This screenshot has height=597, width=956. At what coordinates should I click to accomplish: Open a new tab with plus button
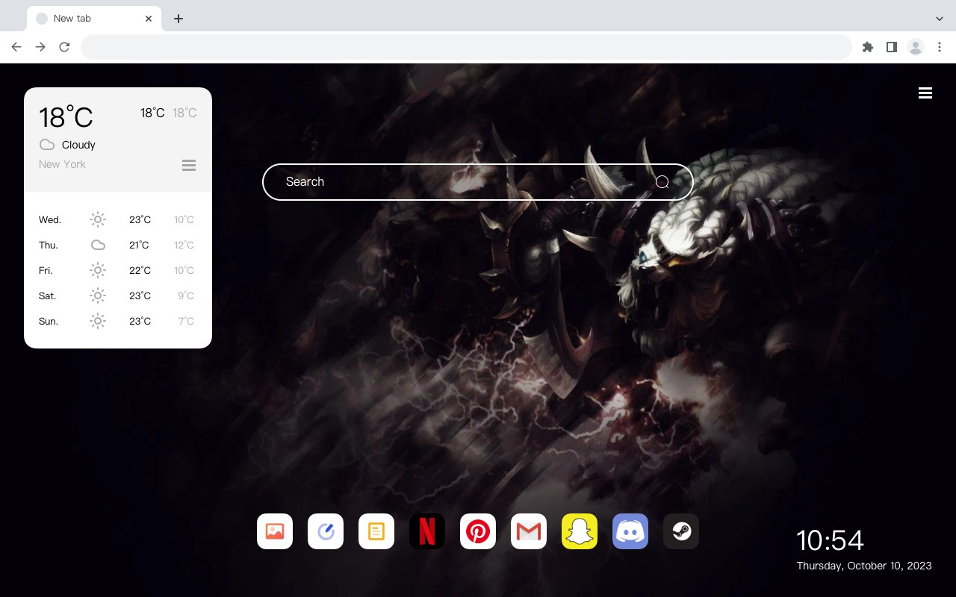(179, 19)
